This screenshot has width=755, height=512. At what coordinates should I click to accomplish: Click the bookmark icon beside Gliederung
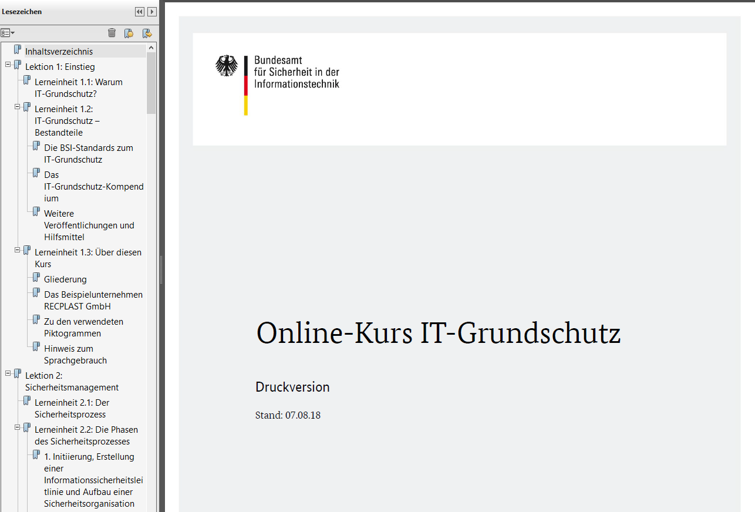(x=36, y=278)
